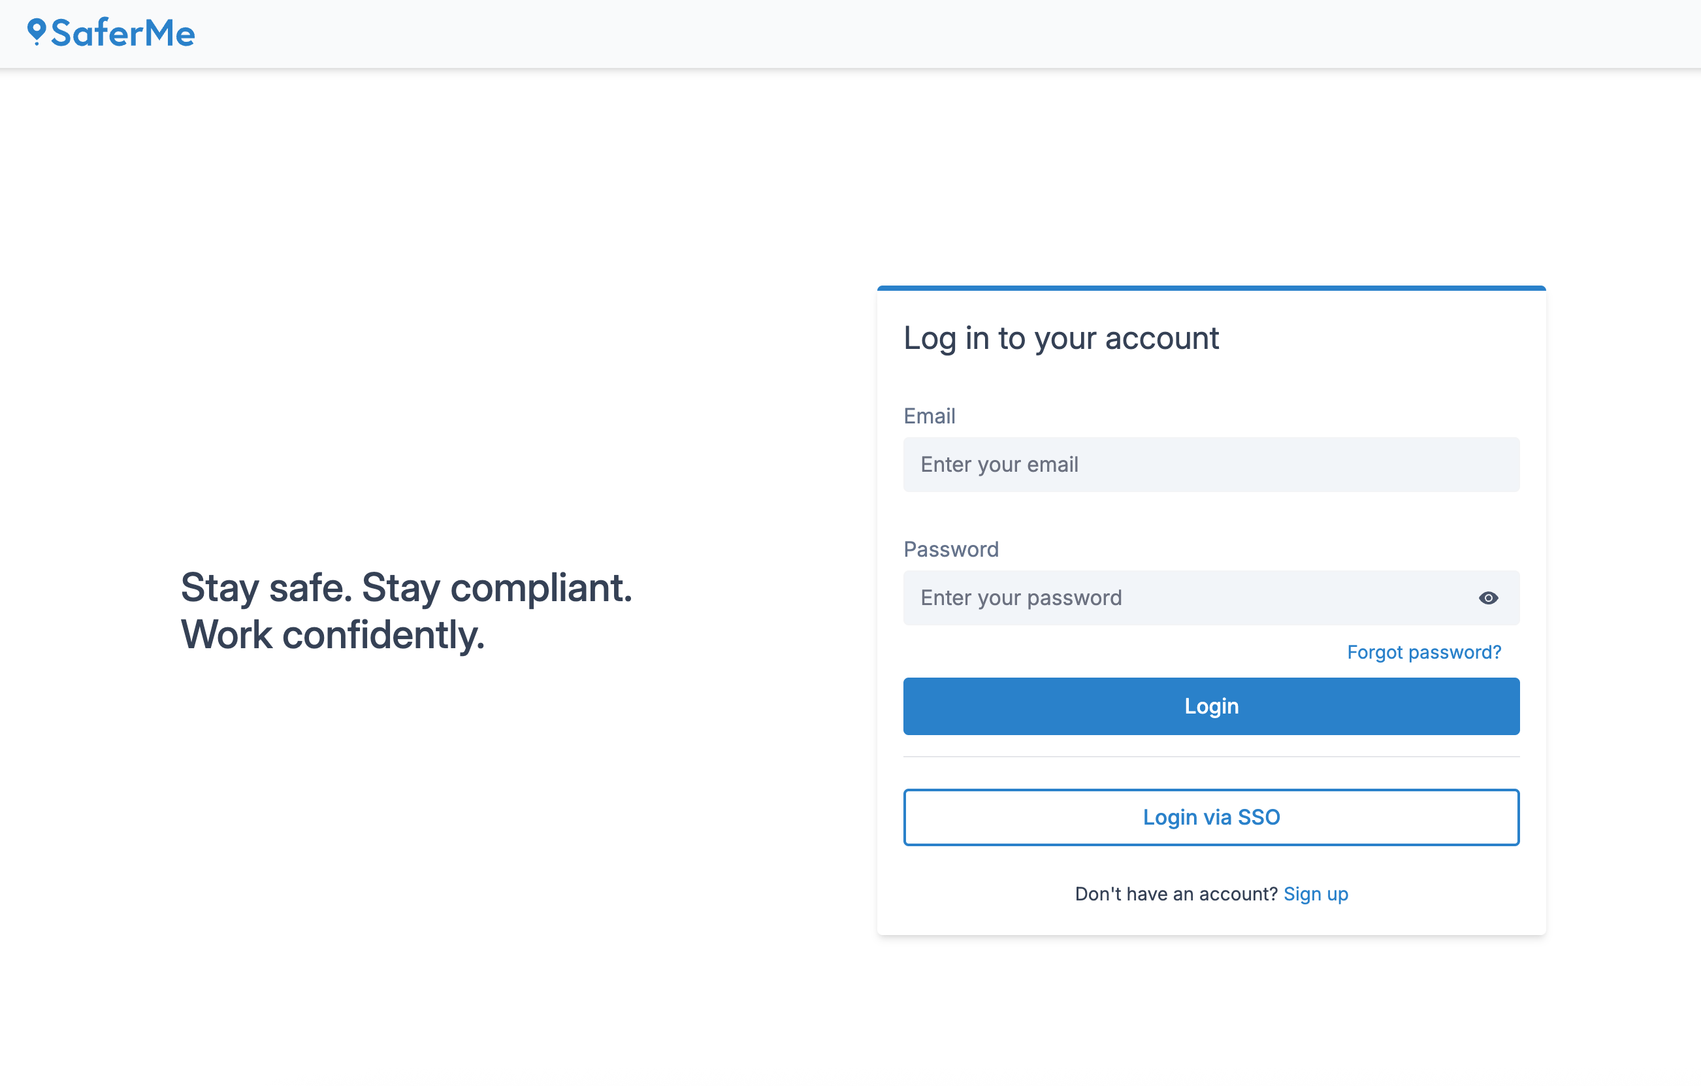Click the Log in to your account heading
1701x1086 pixels.
pyautogui.click(x=1061, y=338)
